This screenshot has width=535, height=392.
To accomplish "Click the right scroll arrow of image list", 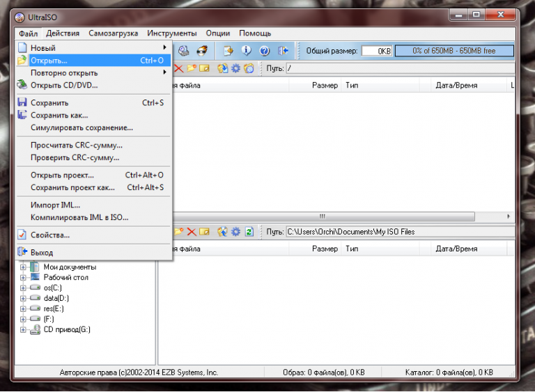I will coord(509,217).
